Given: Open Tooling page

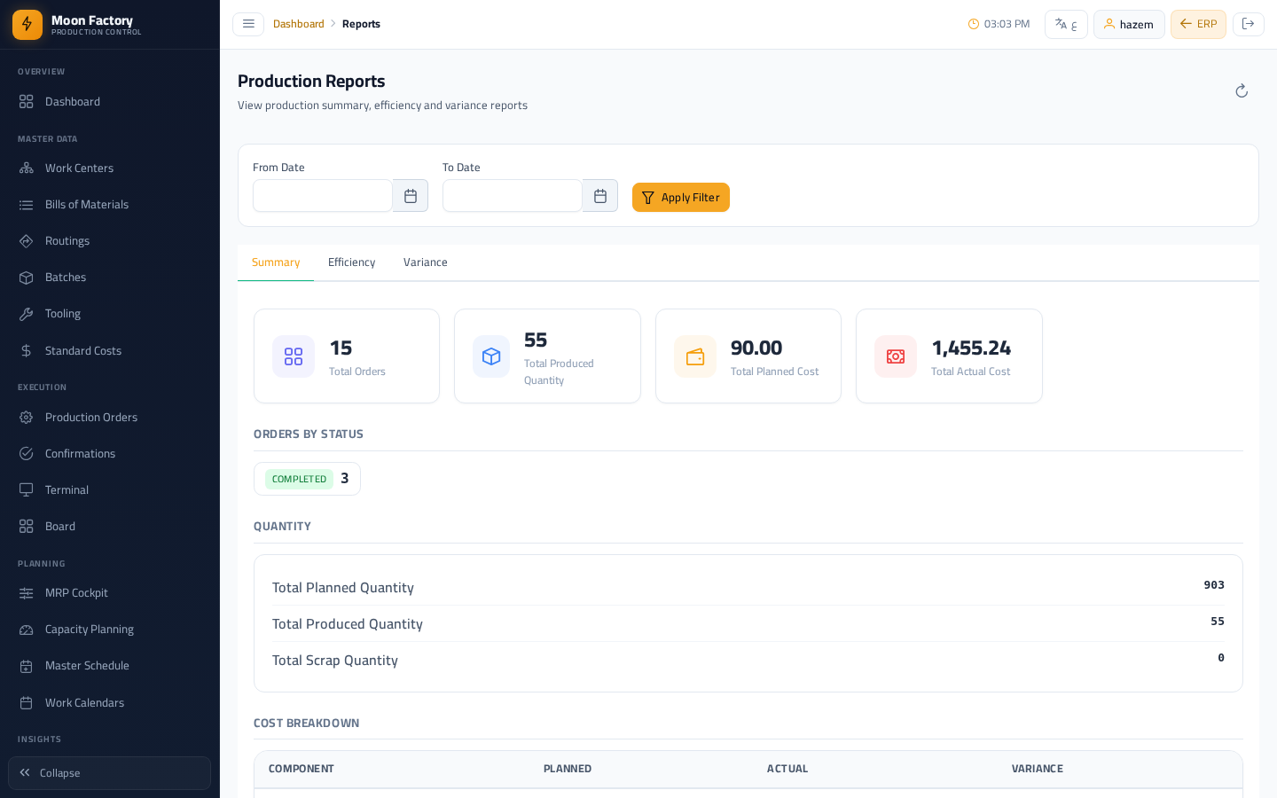Looking at the screenshot, I should click(x=110, y=313).
